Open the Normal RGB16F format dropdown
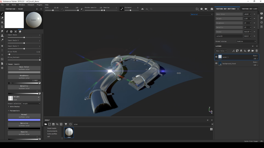Screen dimensions: 264x148 (x=247, y=31)
